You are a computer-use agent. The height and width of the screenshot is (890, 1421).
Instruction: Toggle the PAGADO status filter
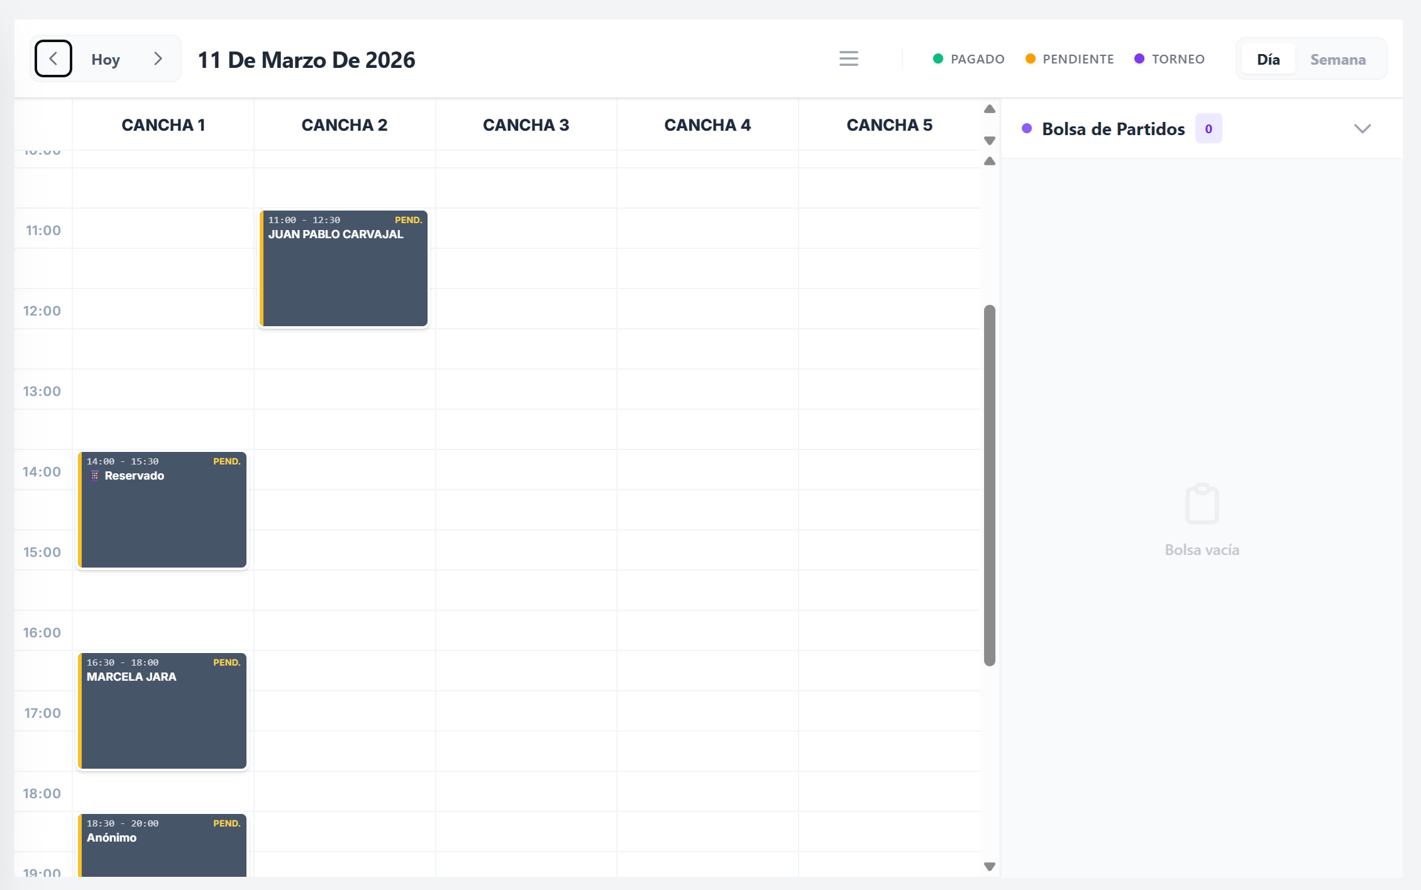pos(968,58)
